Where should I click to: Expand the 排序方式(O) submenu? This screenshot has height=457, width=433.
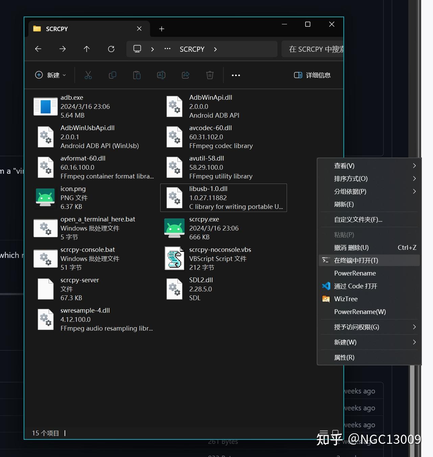pos(350,178)
